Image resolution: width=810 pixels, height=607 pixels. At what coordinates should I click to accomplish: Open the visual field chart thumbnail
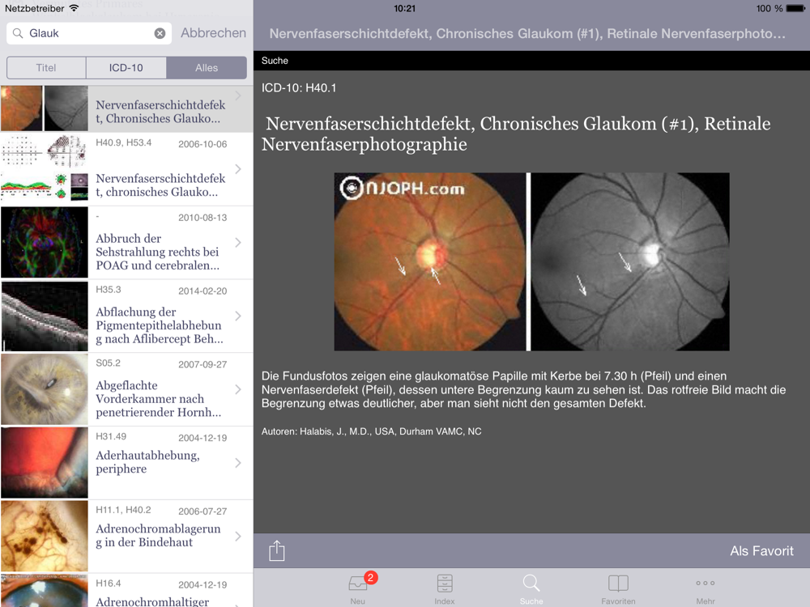[x=45, y=169]
